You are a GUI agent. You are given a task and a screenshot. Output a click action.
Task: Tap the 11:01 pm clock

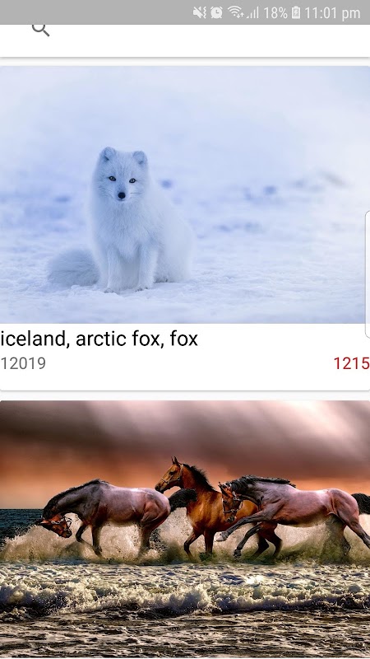tap(332, 13)
